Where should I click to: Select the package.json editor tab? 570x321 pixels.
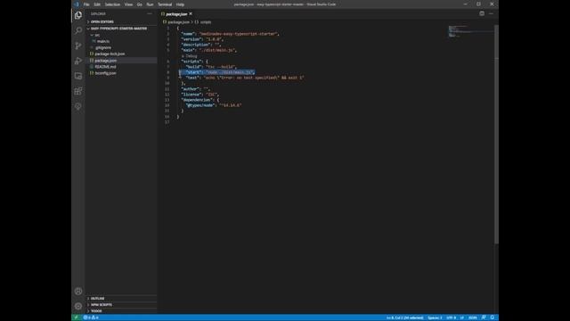(x=176, y=14)
